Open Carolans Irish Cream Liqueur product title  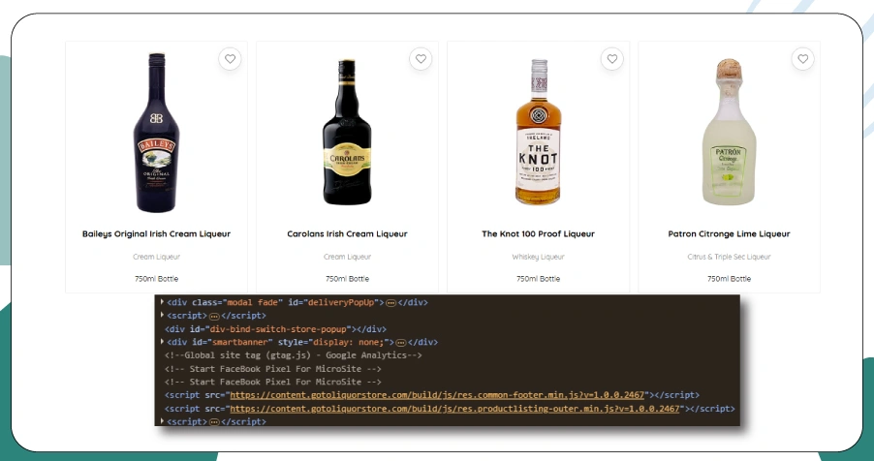click(347, 233)
